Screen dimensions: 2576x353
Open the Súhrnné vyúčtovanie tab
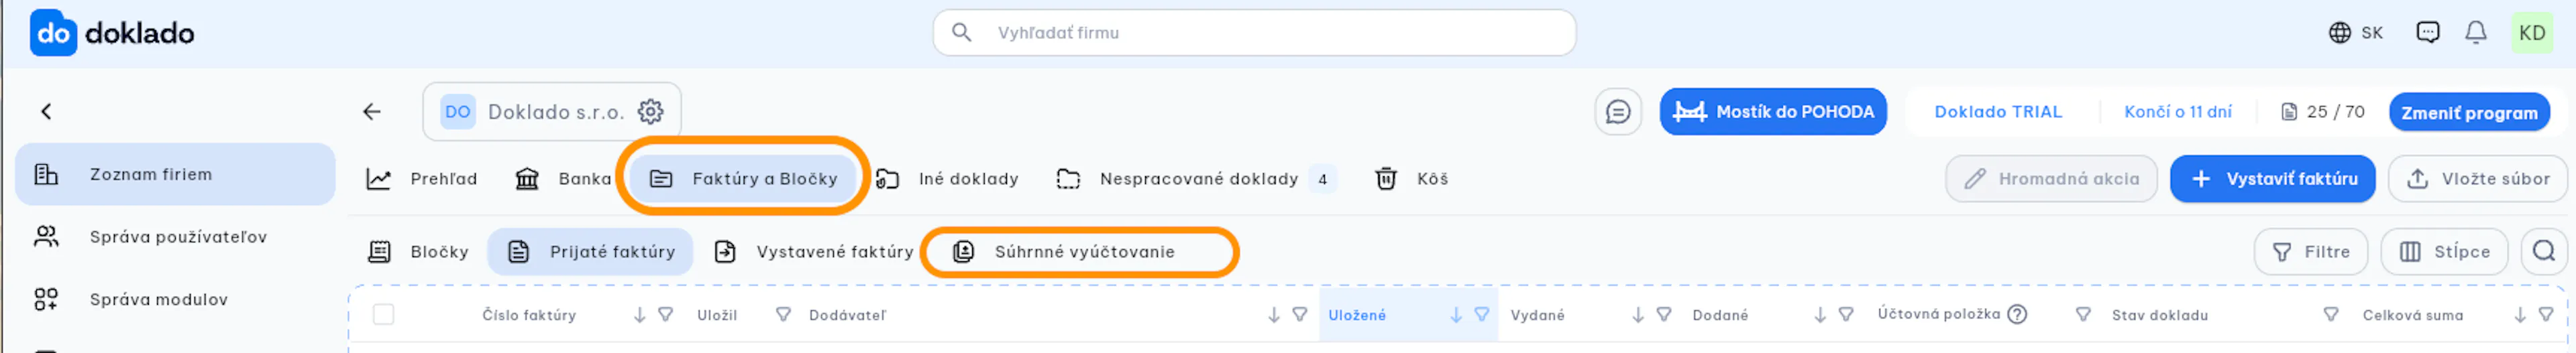1079,251
